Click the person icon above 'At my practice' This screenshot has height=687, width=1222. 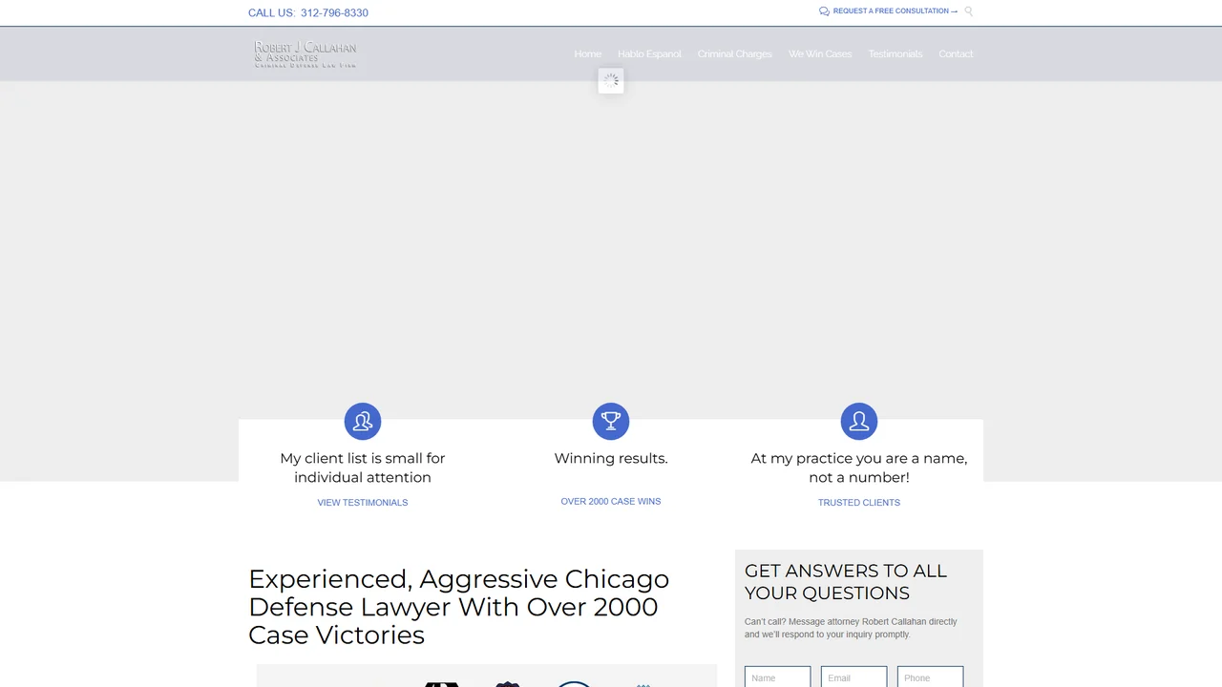click(859, 421)
